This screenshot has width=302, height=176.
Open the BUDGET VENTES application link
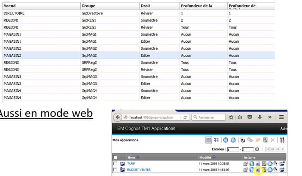point(139,170)
